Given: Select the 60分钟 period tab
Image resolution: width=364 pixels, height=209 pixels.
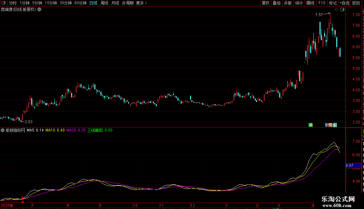Looking at the screenshot, I should (80, 3).
